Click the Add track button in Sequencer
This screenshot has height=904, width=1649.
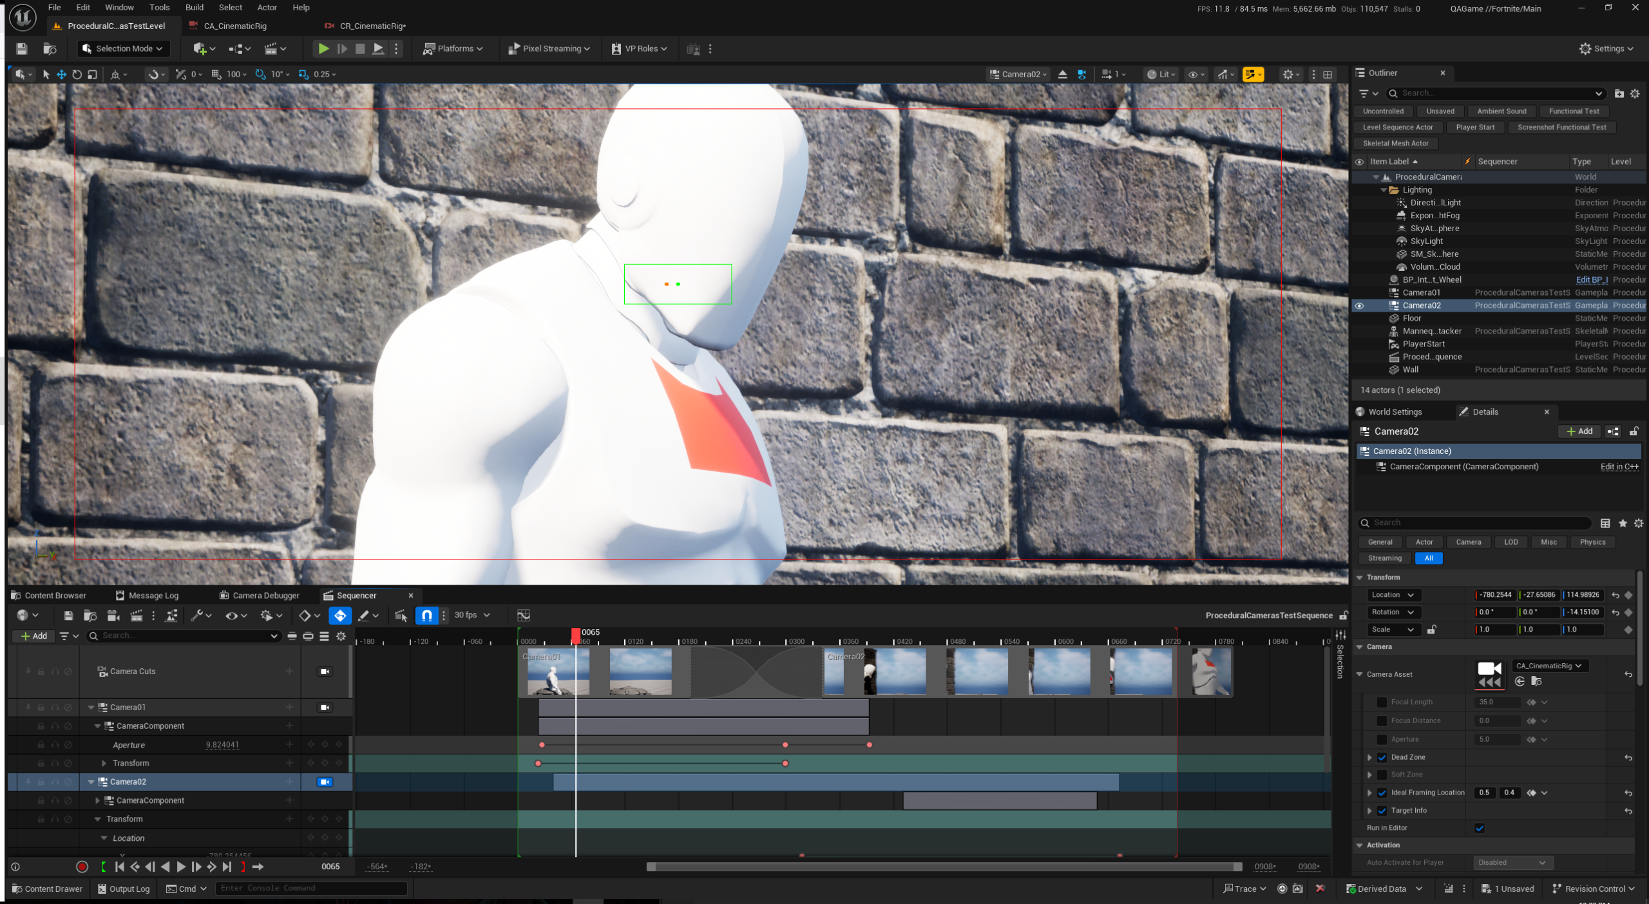coord(33,636)
